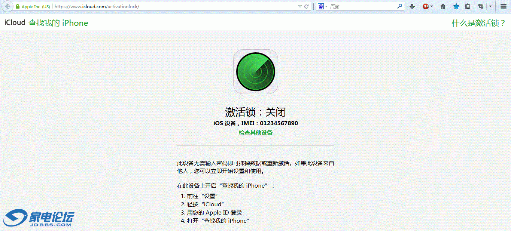Open search engine selector dropdown arrow
511x231 pixels.
pos(326,7)
